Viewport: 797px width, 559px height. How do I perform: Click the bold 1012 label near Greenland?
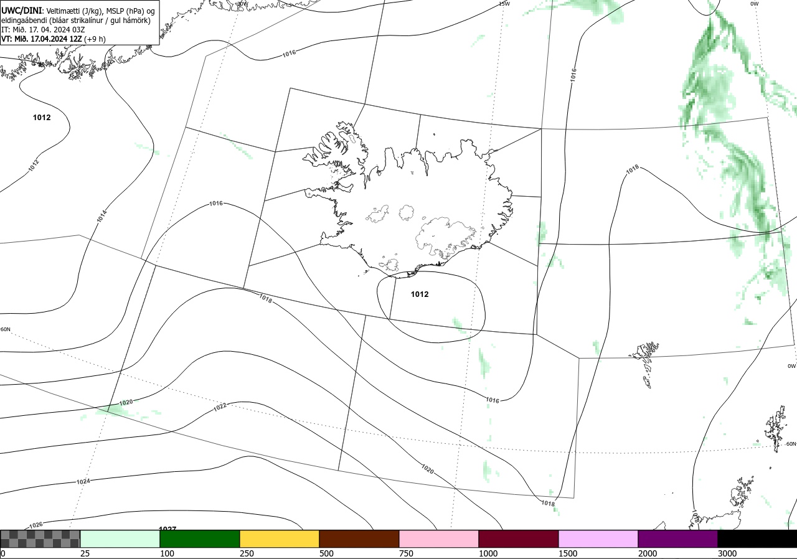42,118
